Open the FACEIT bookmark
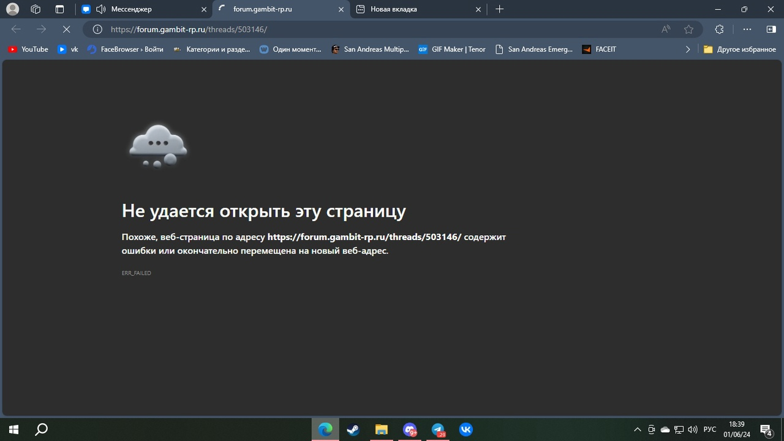Image resolution: width=784 pixels, height=441 pixels. point(599,49)
